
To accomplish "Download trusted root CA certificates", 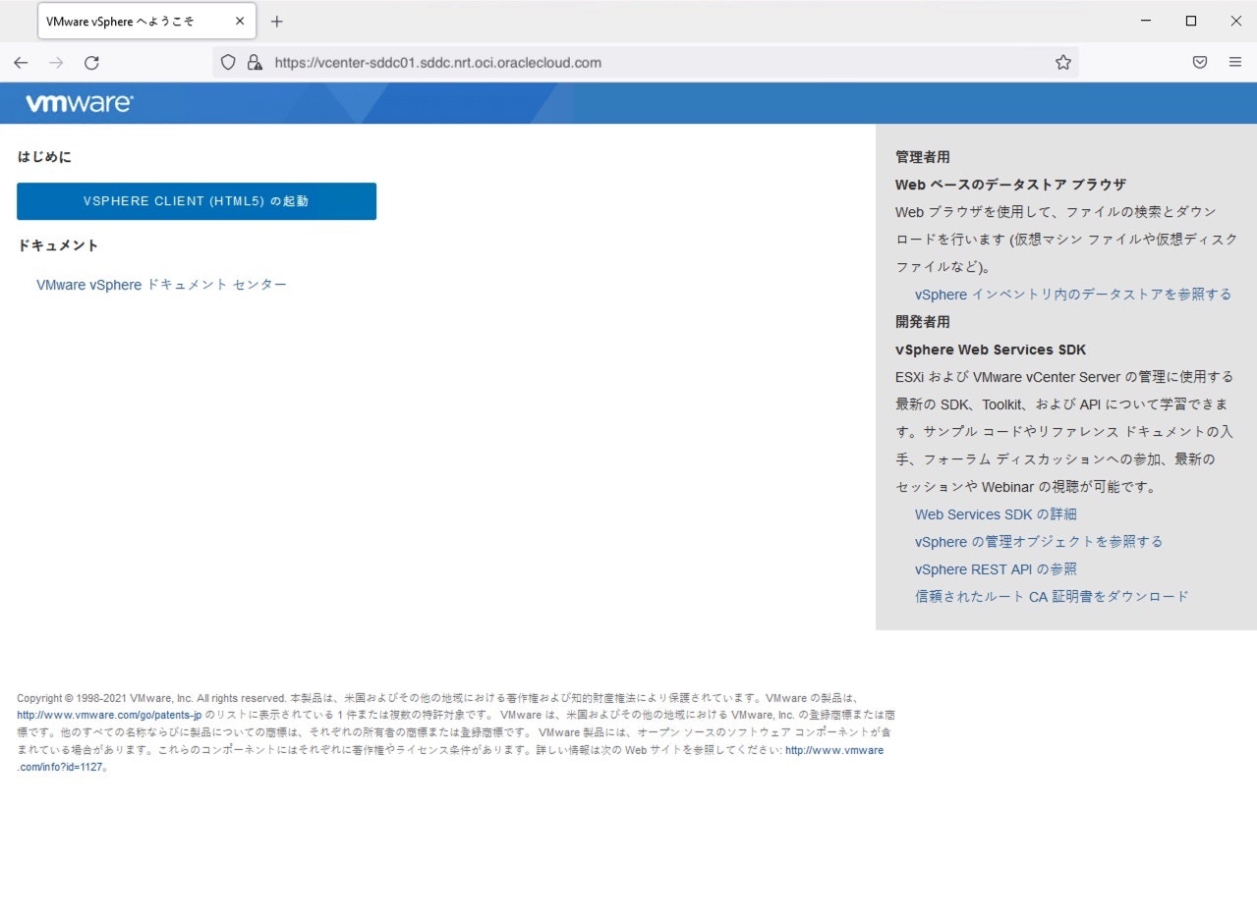I will (1051, 596).
